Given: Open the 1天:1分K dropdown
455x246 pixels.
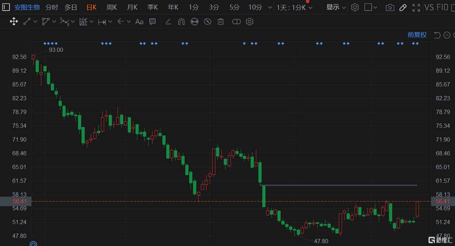Looking at the screenshot, I should click(294, 7).
